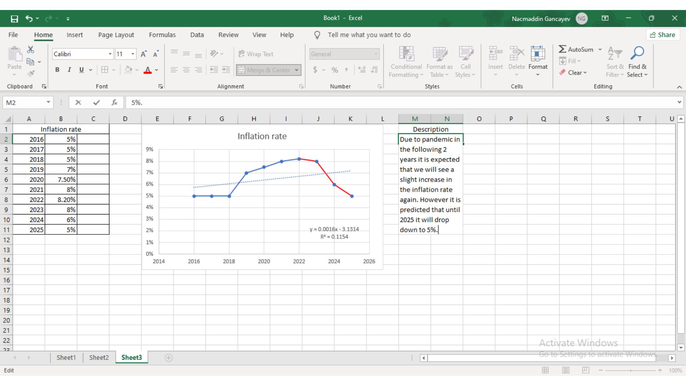Click the Undo arrow icon

(29, 19)
